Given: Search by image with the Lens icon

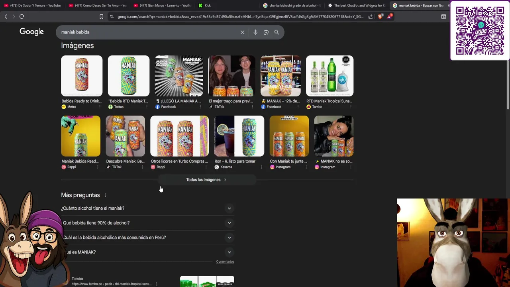Looking at the screenshot, I should click(x=266, y=32).
